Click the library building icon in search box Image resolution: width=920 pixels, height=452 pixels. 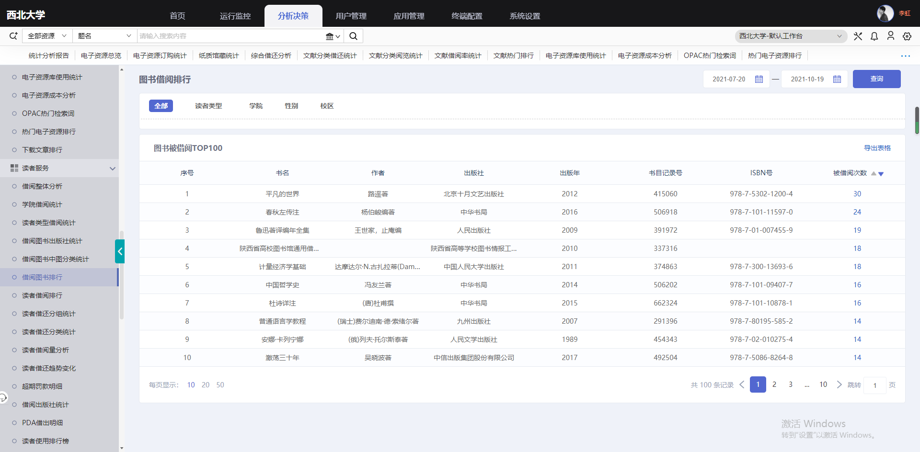(330, 36)
